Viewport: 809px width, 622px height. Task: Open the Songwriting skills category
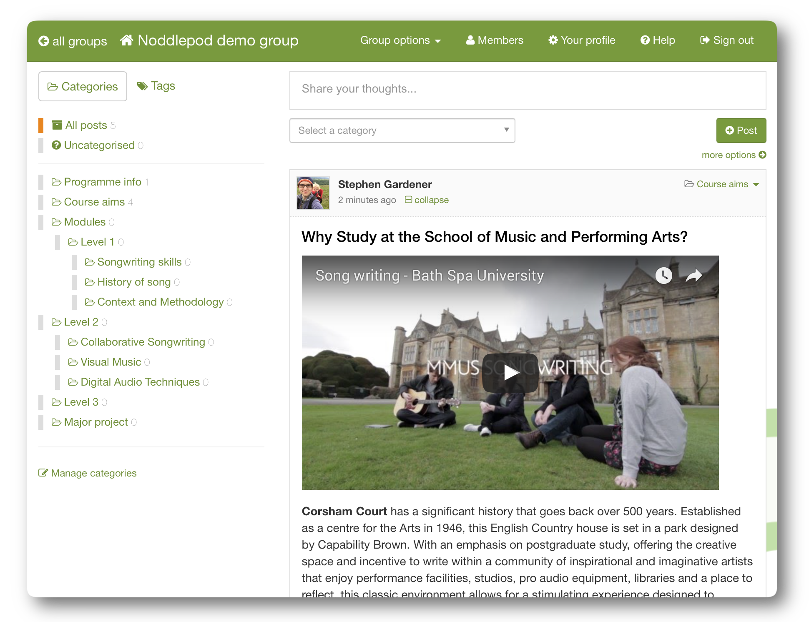[138, 262]
